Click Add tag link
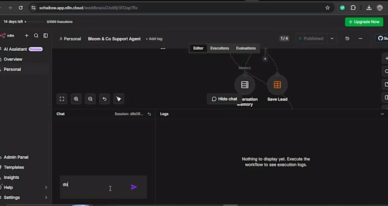Image resolution: width=388 pixels, height=206 pixels. (154, 39)
